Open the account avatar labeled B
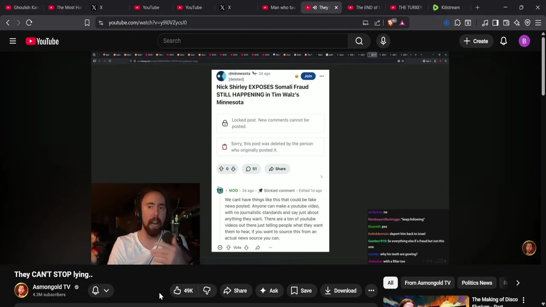 tap(524, 41)
